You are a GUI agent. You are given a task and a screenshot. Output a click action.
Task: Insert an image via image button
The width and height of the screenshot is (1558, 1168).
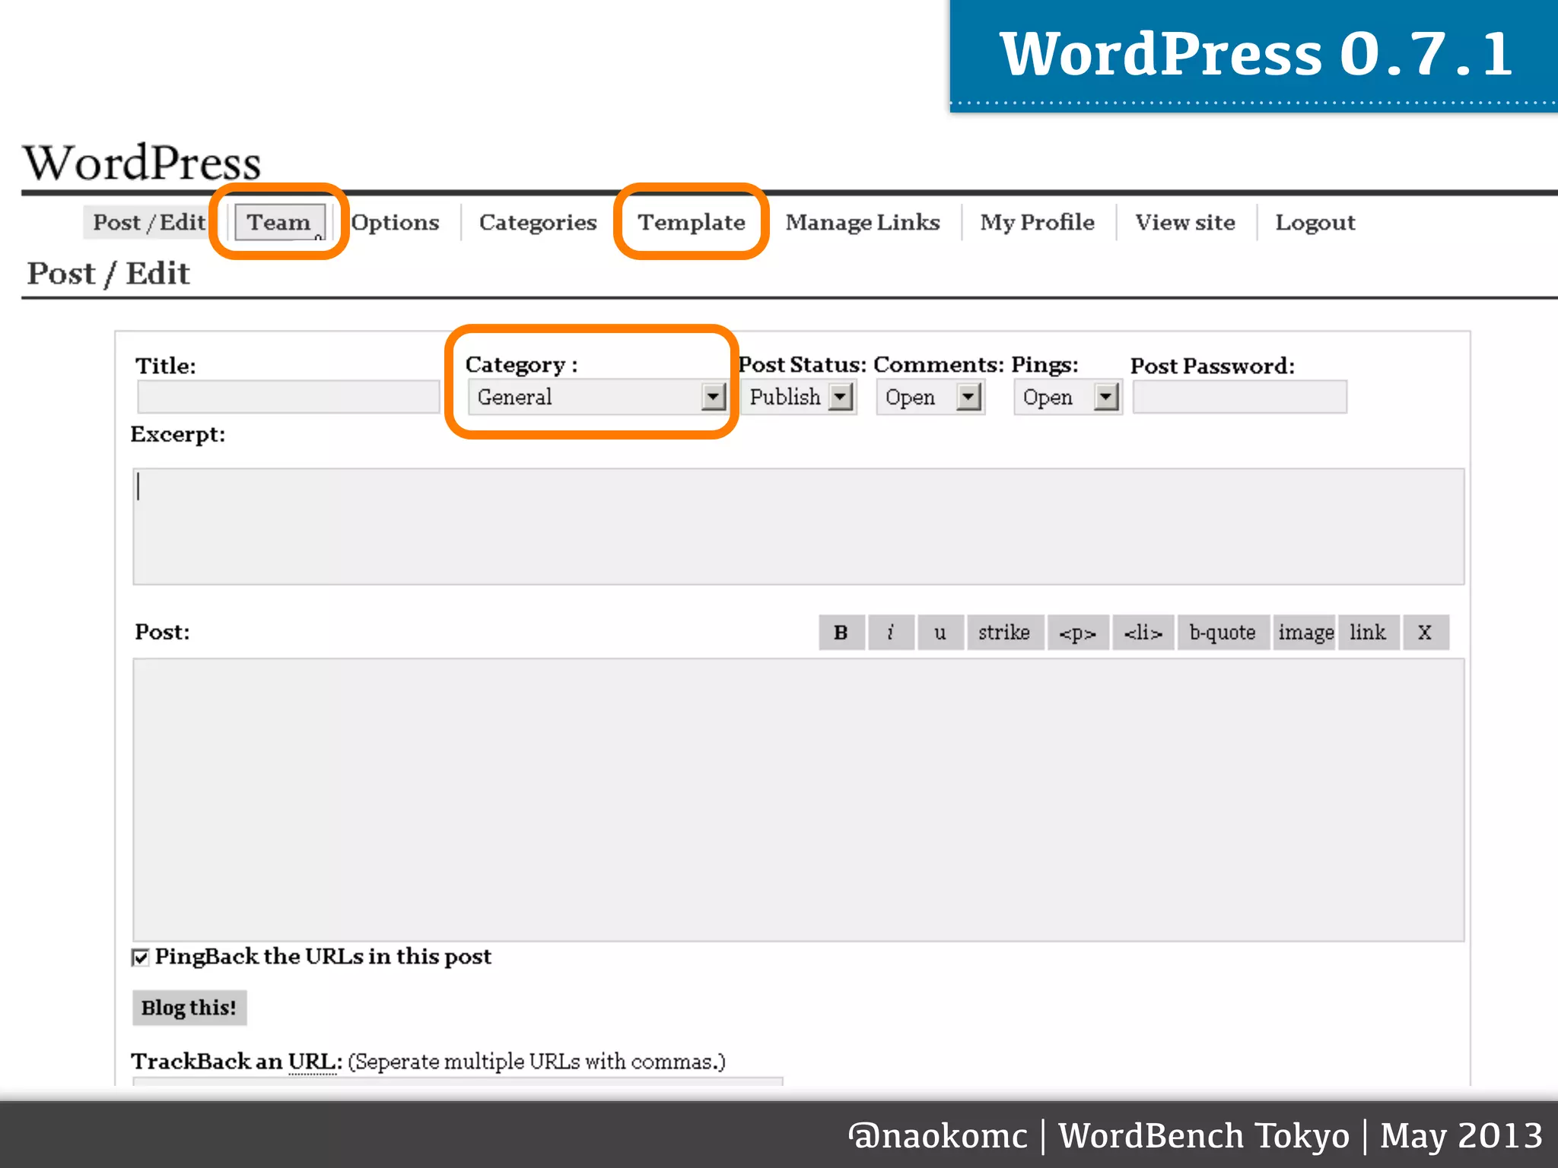pyautogui.click(x=1305, y=633)
